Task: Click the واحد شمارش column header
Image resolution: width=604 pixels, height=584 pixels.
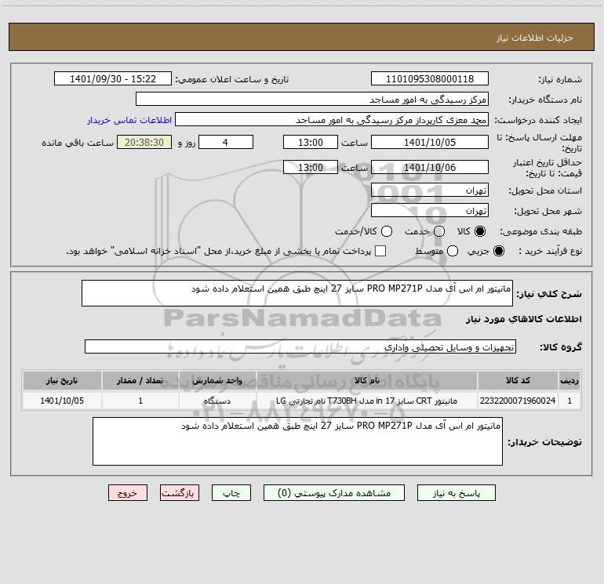Action: [x=217, y=380]
